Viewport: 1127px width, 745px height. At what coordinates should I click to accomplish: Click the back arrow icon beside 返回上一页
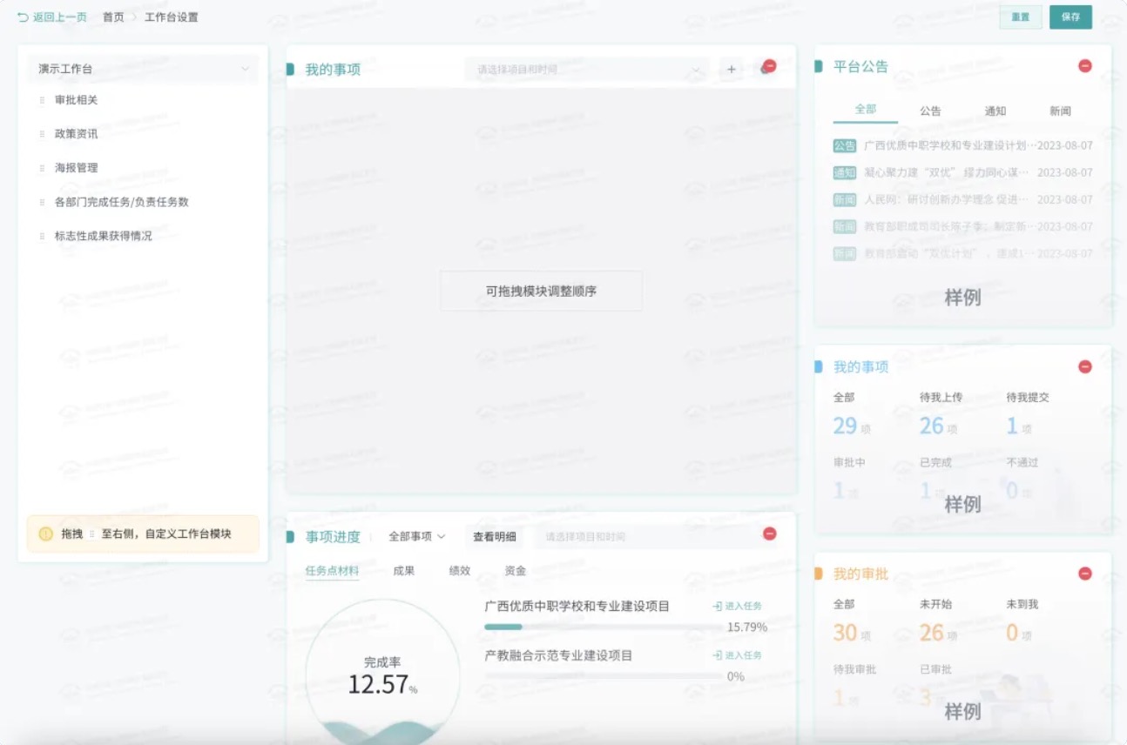pyautogui.click(x=23, y=17)
